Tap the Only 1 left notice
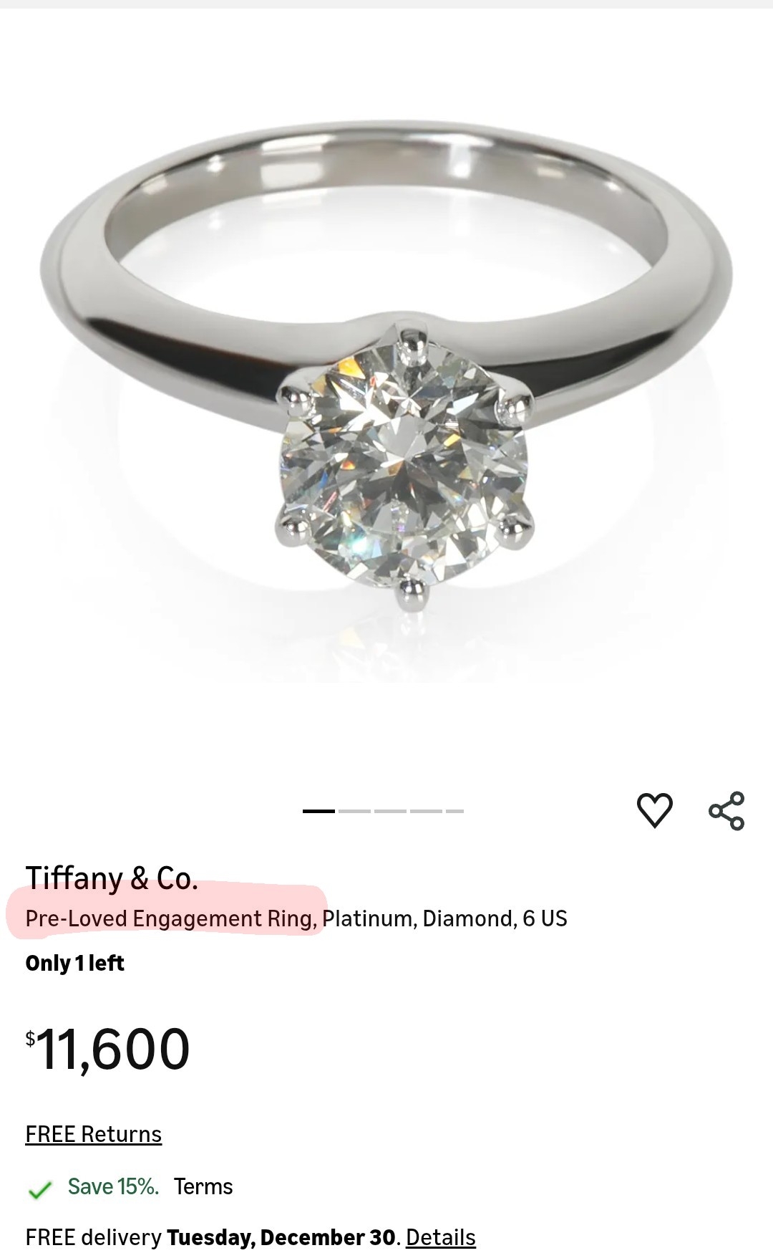 click(74, 963)
